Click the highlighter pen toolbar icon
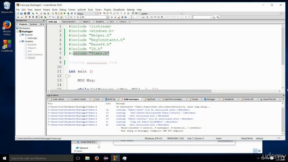This screenshot has width=288, height=162. point(119,17)
